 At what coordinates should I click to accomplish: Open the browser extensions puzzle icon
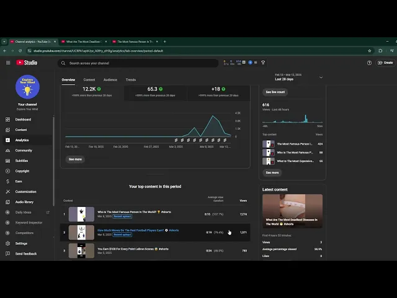coord(380,51)
